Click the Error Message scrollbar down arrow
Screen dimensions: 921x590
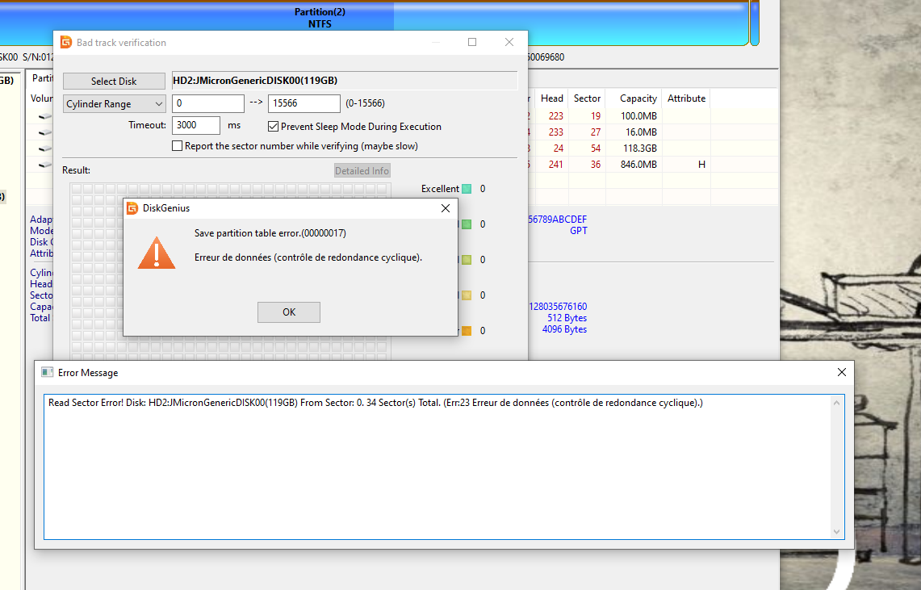tap(837, 532)
